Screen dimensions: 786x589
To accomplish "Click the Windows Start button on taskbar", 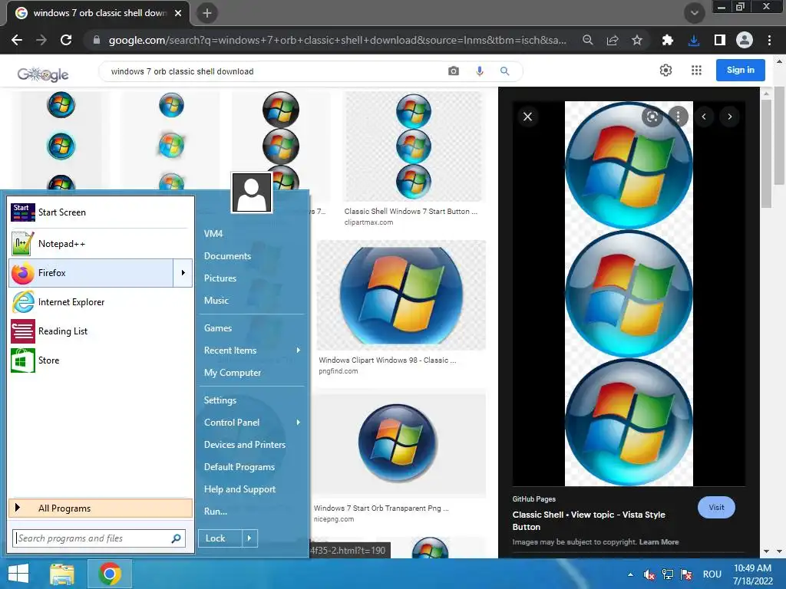I will coord(18,574).
